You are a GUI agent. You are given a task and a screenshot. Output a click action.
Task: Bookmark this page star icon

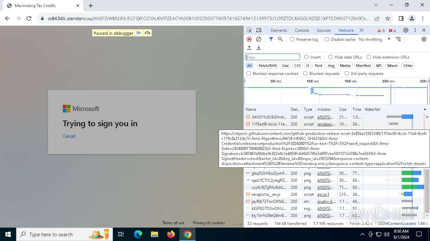tap(388, 18)
